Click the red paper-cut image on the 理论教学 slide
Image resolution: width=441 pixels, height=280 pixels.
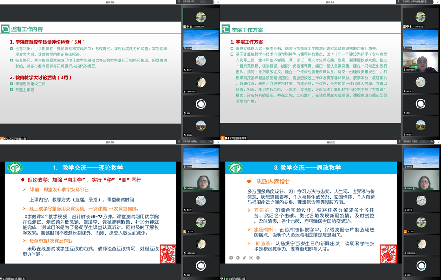[168, 254]
